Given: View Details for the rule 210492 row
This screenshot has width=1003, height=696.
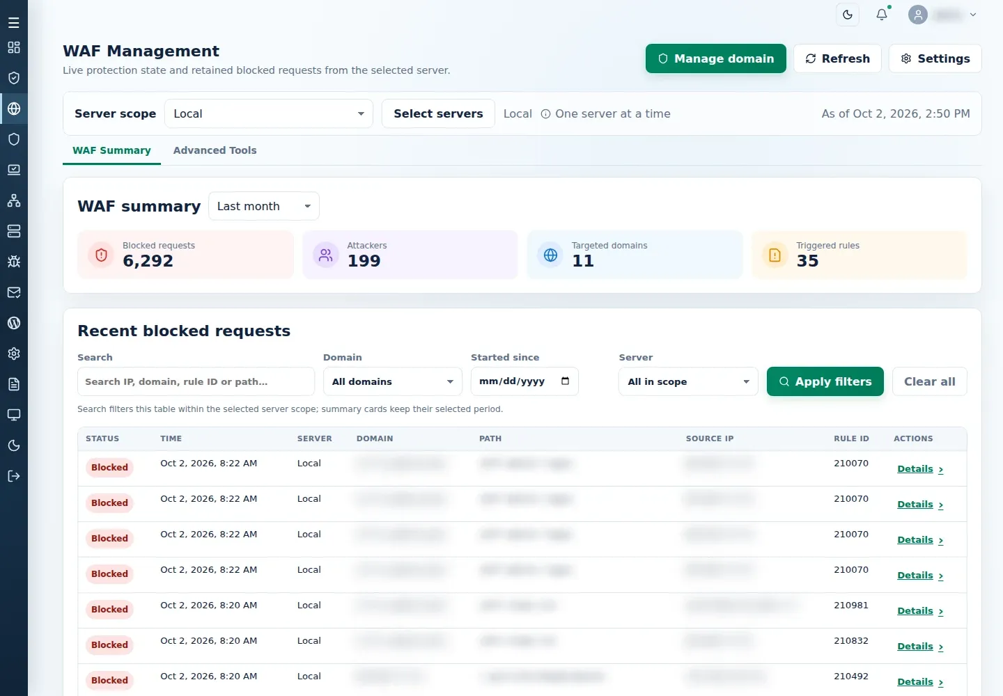Looking at the screenshot, I should (920, 682).
